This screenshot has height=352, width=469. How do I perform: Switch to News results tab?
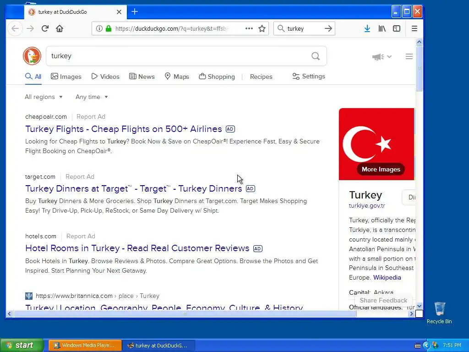142,77
